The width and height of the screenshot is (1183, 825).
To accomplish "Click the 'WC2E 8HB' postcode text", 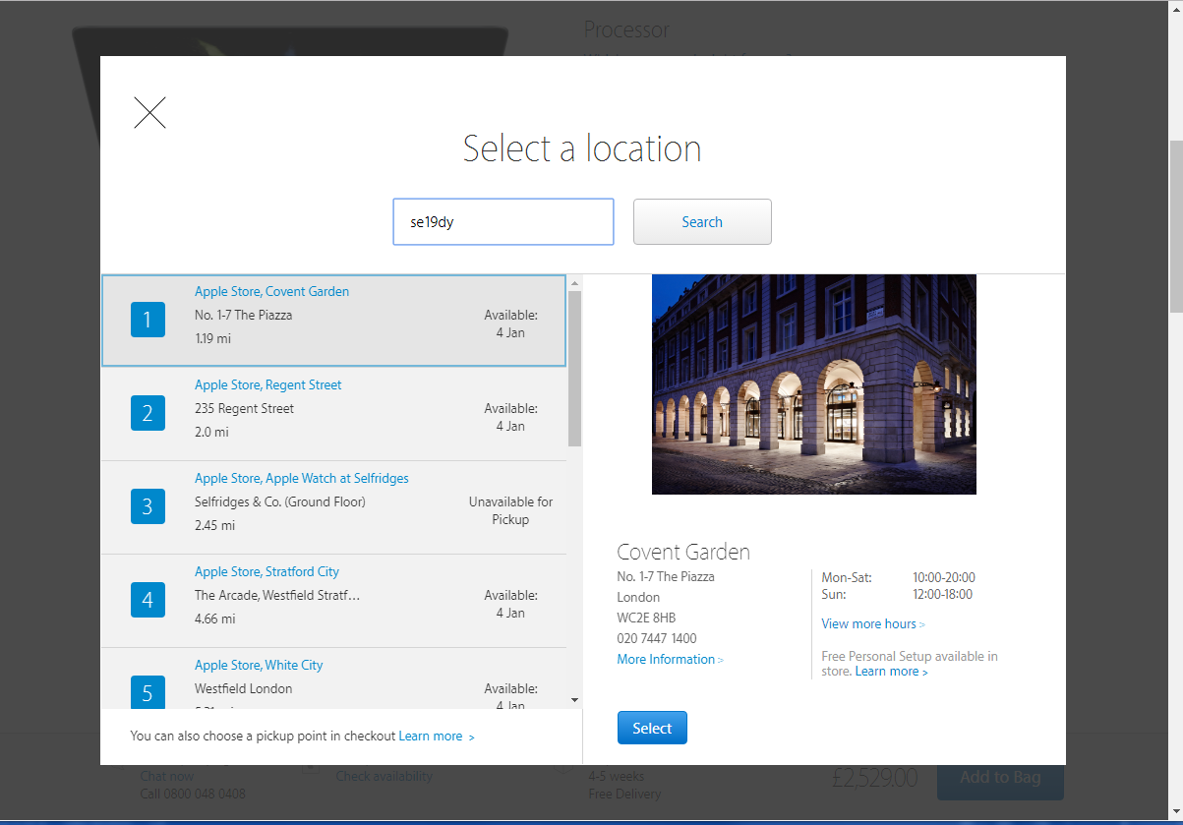I will pos(646,618).
